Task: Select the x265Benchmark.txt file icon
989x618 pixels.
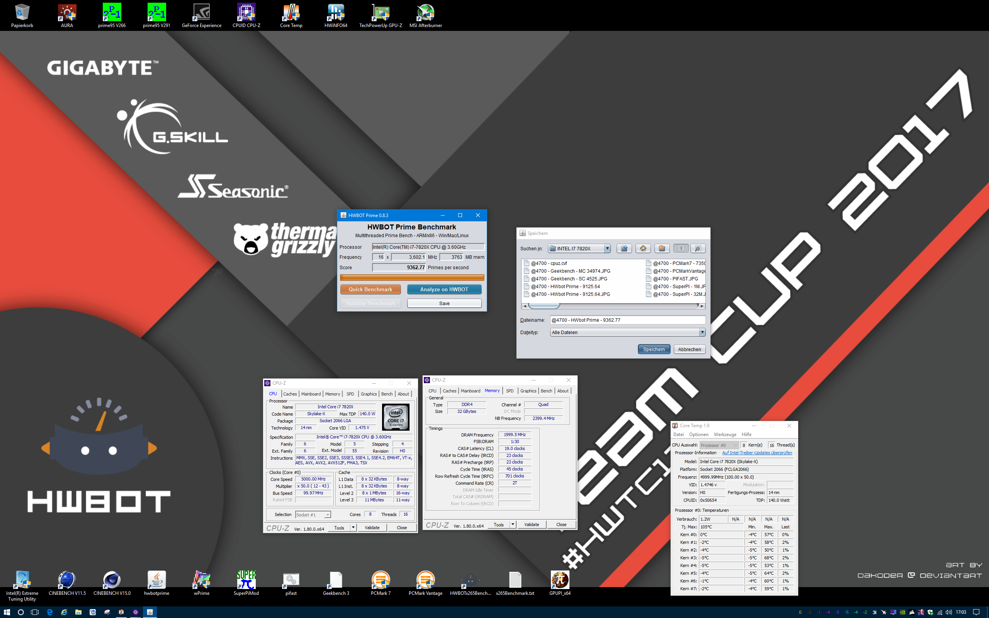Action: click(515, 583)
